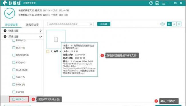The image size is (186, 106).
Task: Click the search magnifier icon
Action: pyautogui.click(x=91, y=24)
